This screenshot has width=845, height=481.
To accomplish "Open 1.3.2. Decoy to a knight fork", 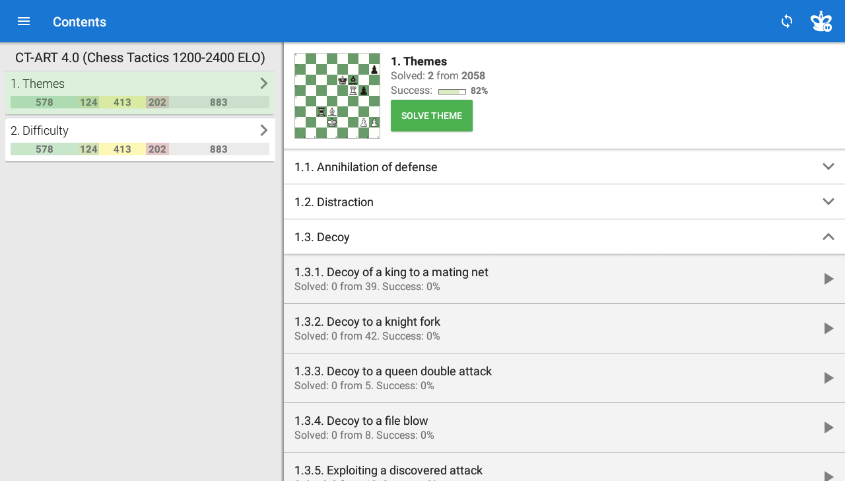I will pos(564,328).
